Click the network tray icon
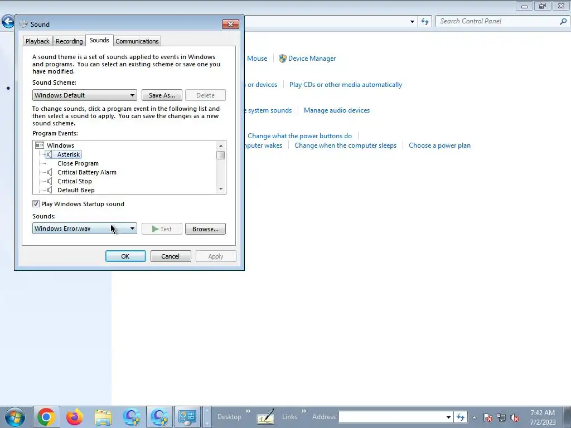This screenshot has width=571, height=428. 501,417
